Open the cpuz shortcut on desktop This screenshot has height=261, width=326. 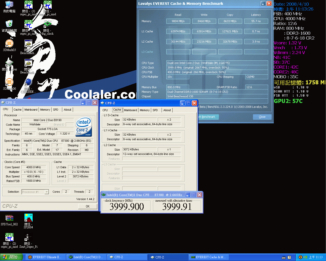(9, 65)
